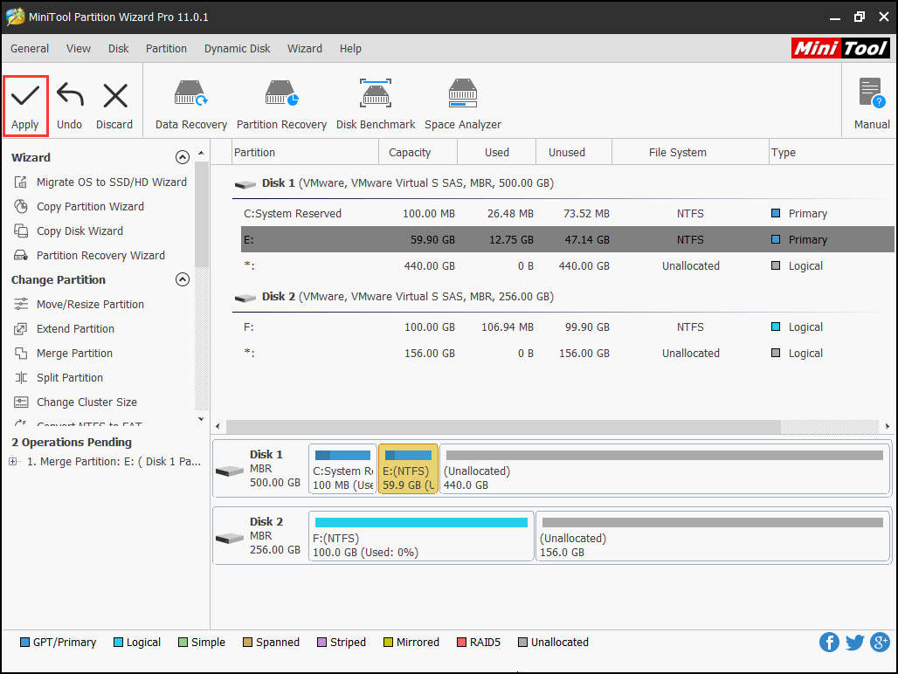Sort by the Used column header
Image resolution: width=898 pixels, height=674 pixels.
coord(496,152)
